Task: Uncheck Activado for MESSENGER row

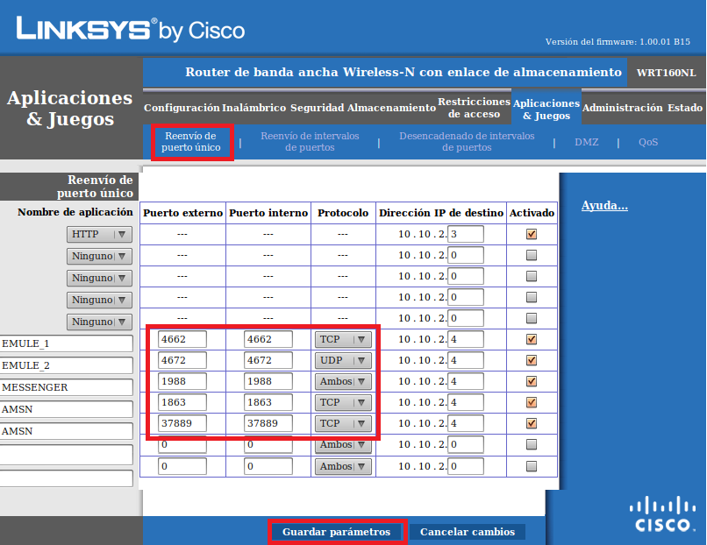Action: click(532, 381)
